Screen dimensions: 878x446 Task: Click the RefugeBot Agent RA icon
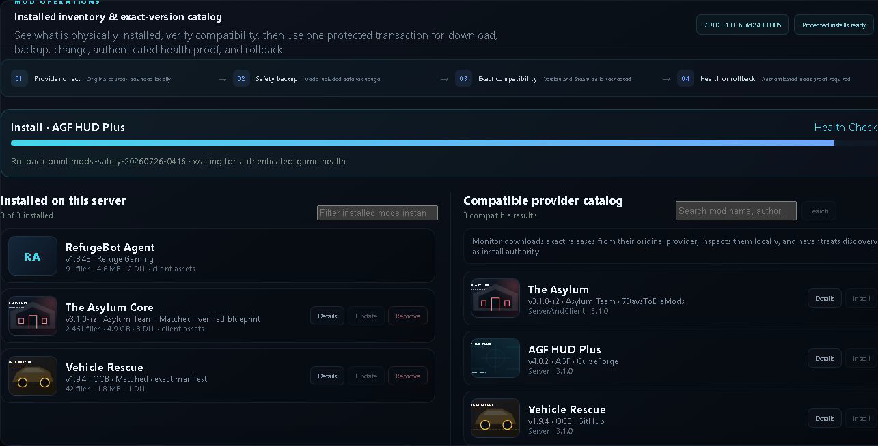click(x=33, y=256)
